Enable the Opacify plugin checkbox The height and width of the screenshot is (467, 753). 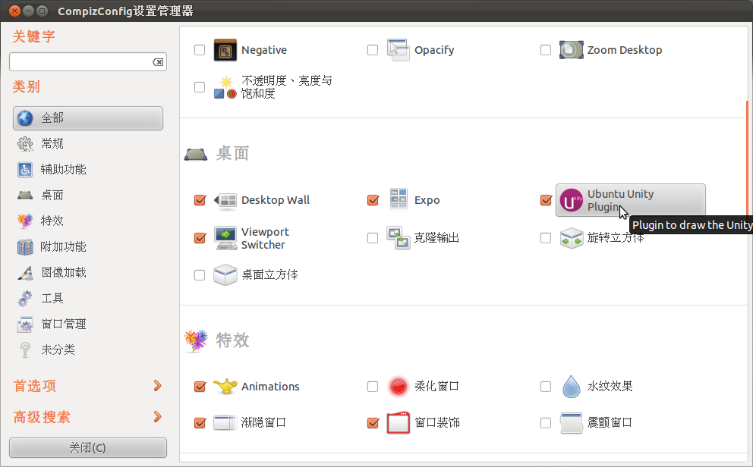coord(373,50)
